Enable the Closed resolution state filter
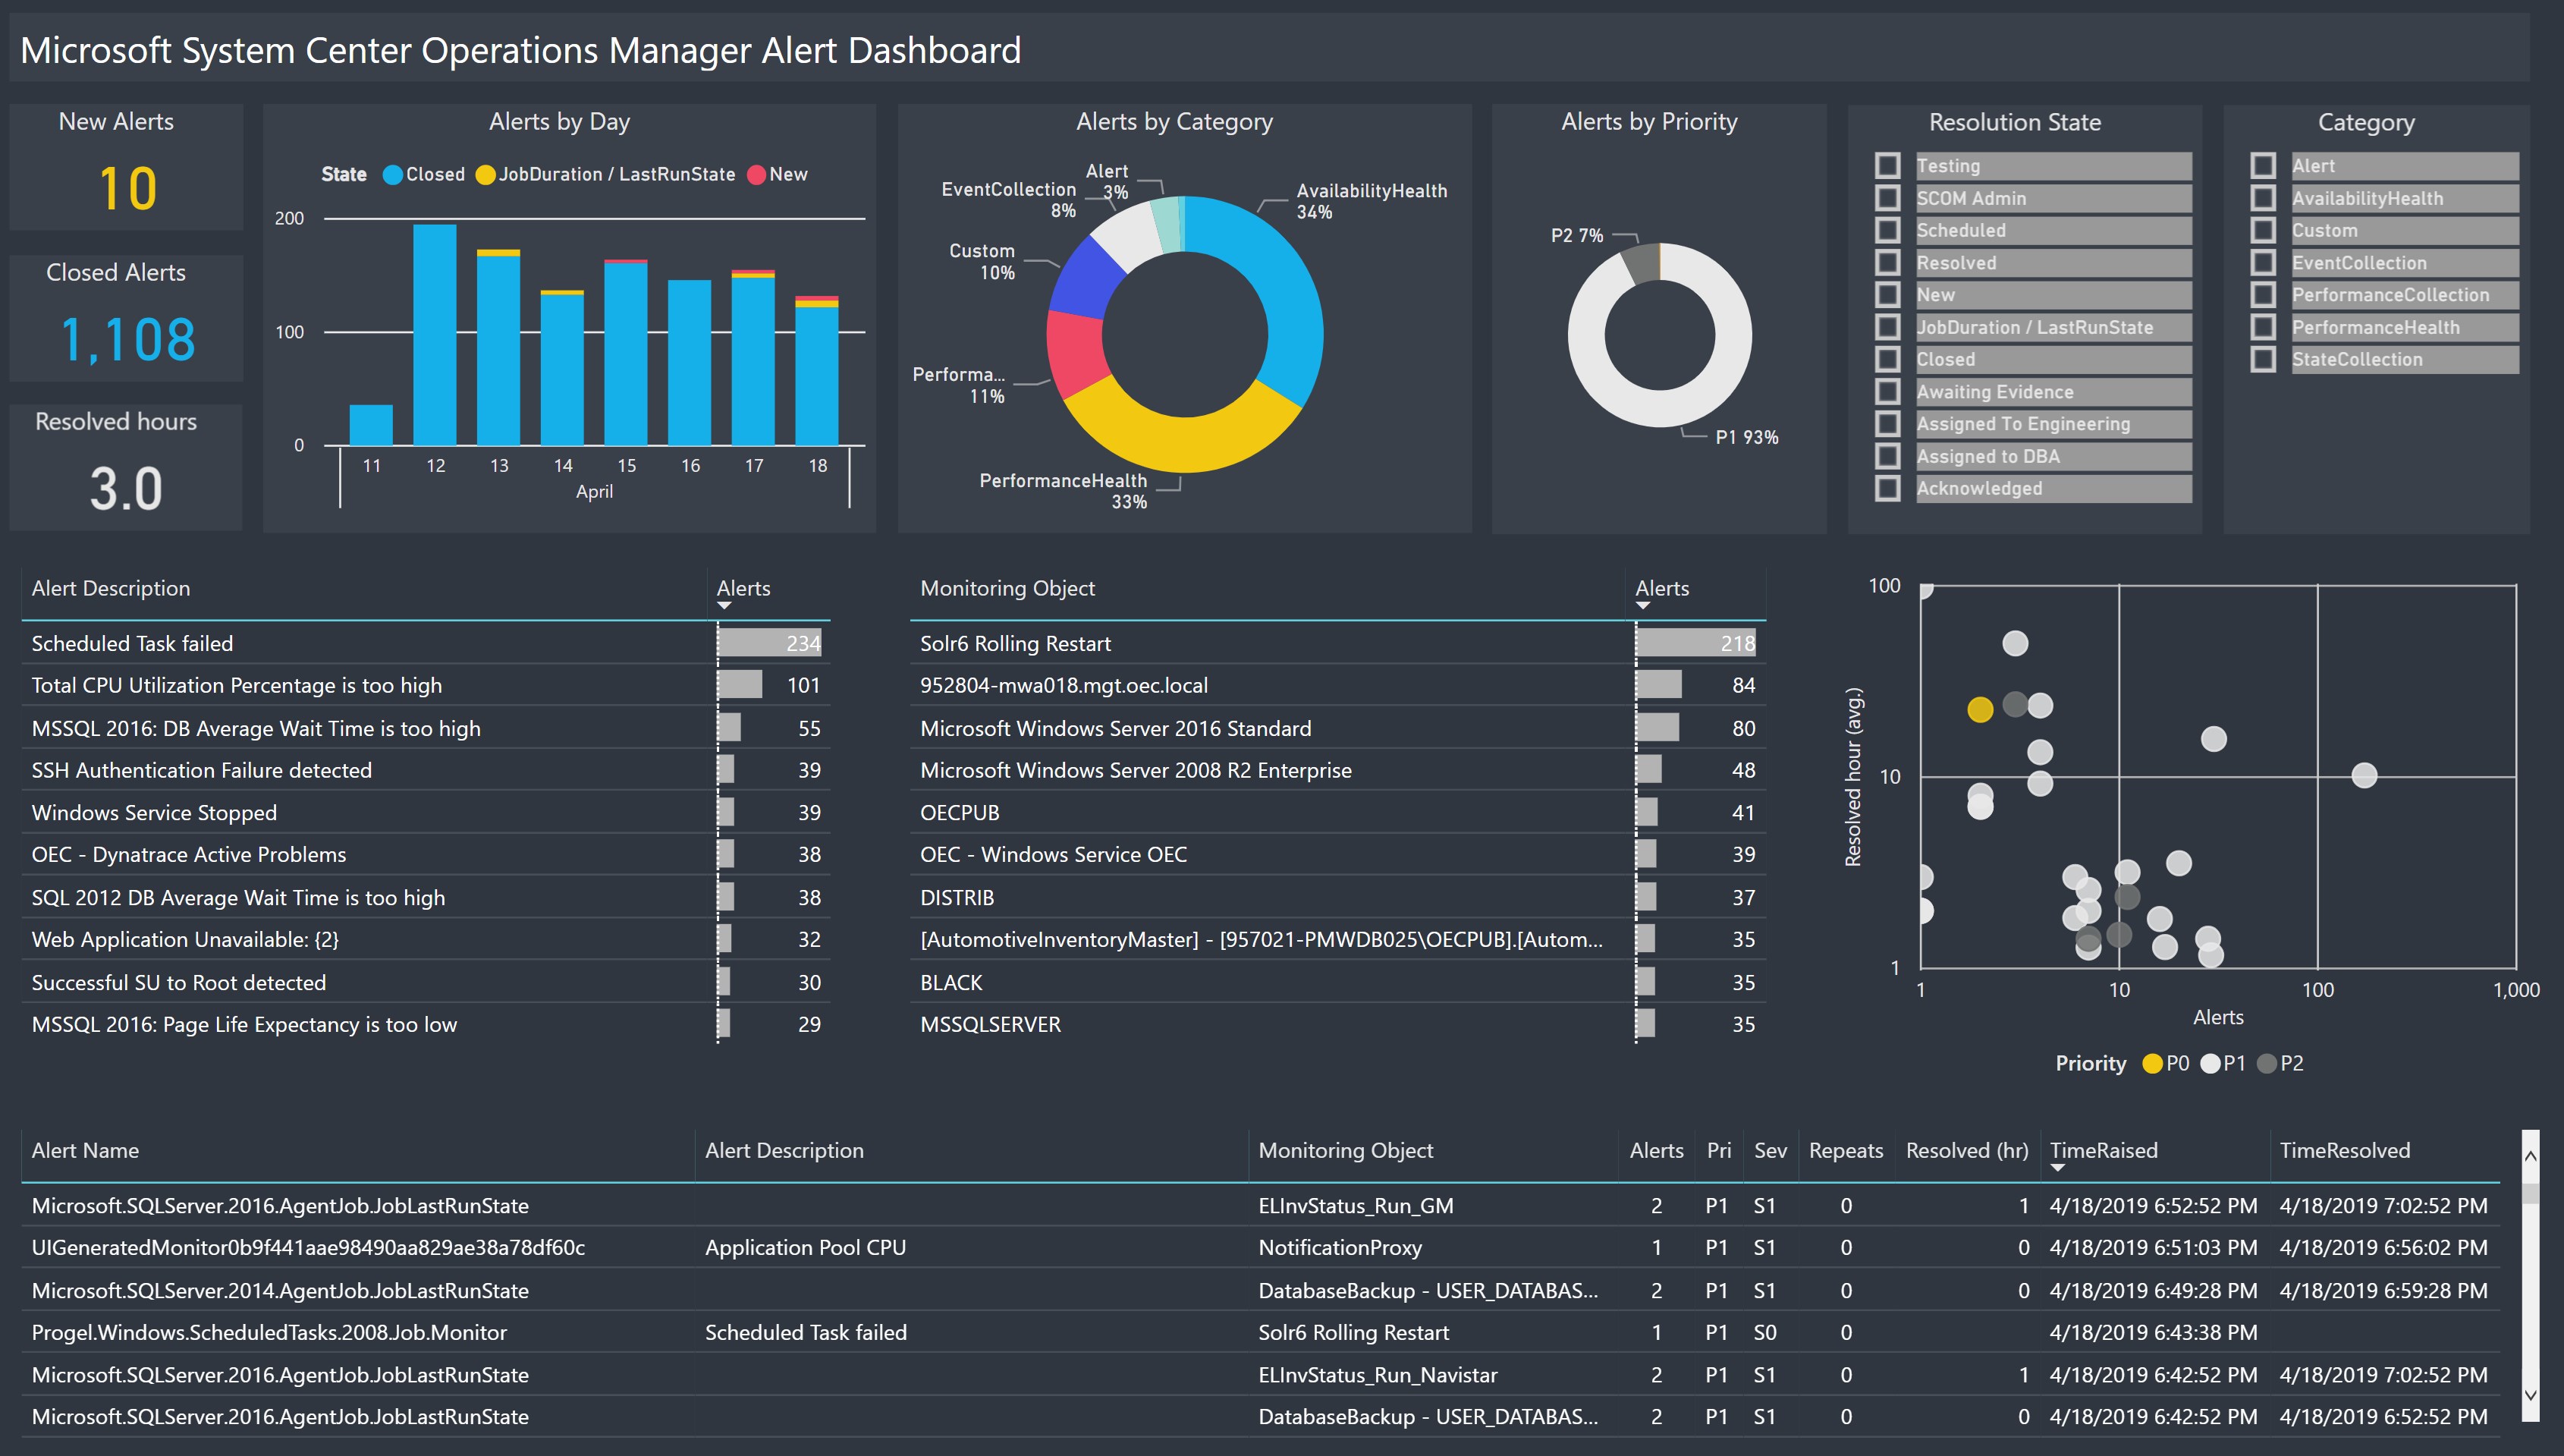 point(1887,360)
